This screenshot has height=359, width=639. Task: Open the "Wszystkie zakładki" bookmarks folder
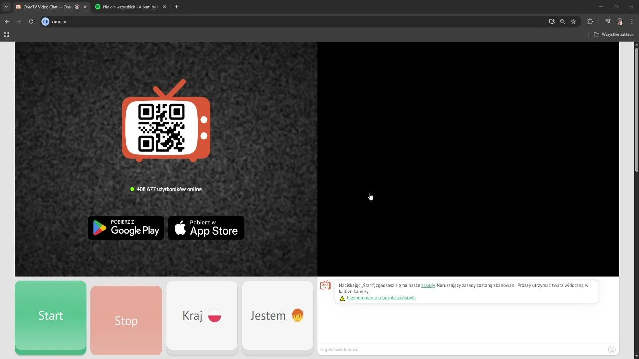click(x=614, y=34)
